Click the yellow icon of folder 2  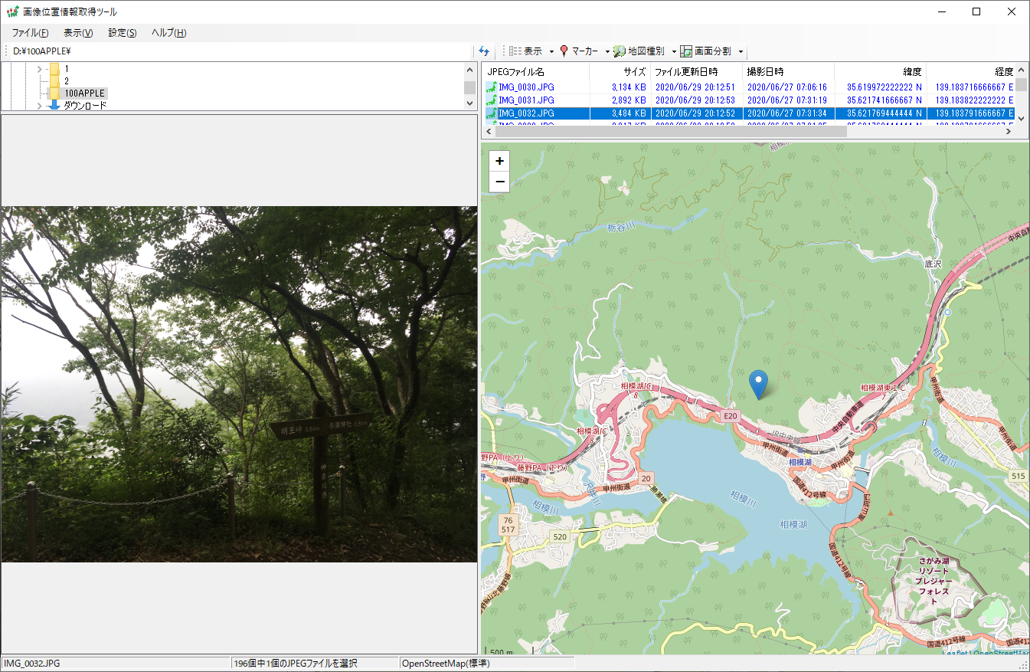coord(54,81)
